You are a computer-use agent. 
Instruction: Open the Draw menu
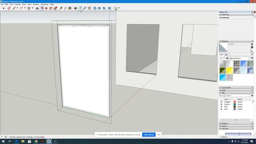click(x=24, y=4)
